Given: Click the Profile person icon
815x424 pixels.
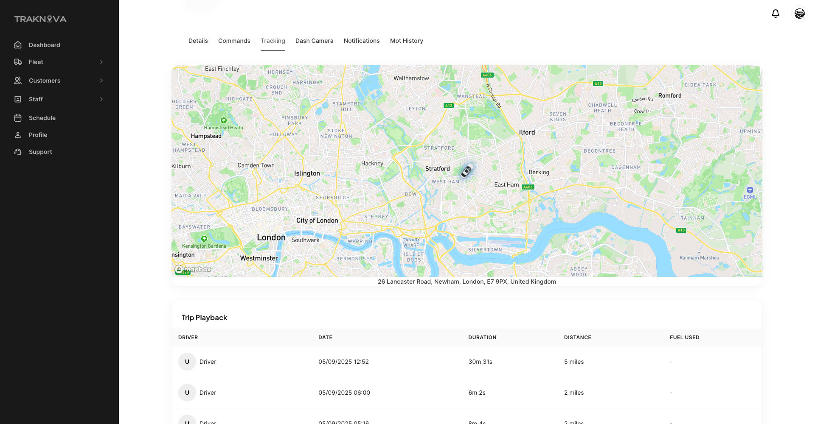Looking at the screenshot, I should (18, 135).
